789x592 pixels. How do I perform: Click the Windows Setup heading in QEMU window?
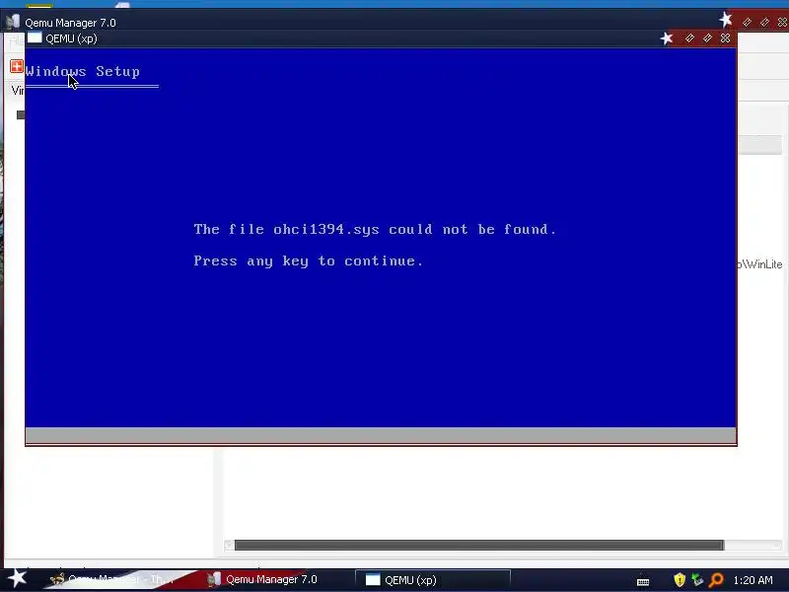(83, 71)
